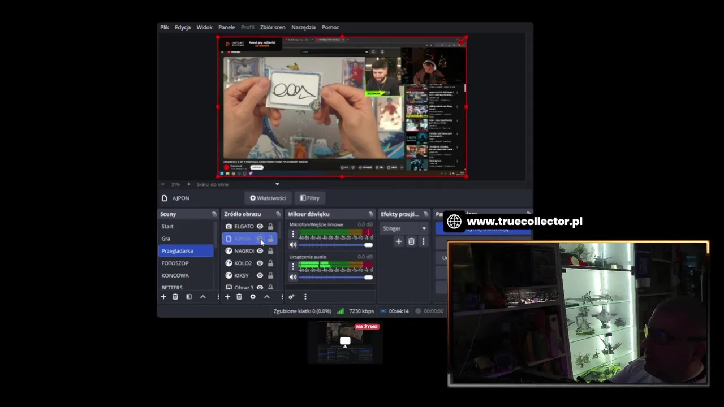The height and width of the screenshot is (407, 724).
Task: Click the ELGATO camera source icon
Action: [229, 226]
